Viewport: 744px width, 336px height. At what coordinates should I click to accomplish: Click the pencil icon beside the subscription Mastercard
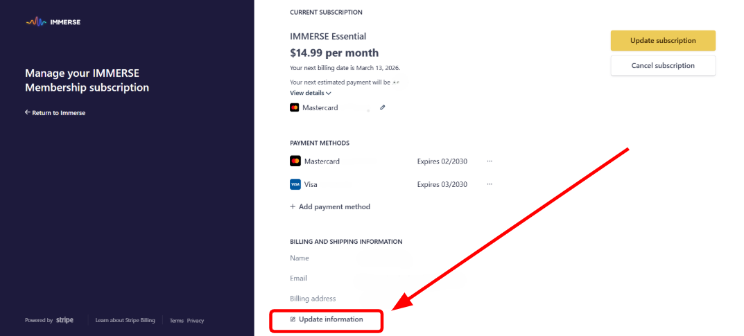pyautogui.click(x=382, y=107)
